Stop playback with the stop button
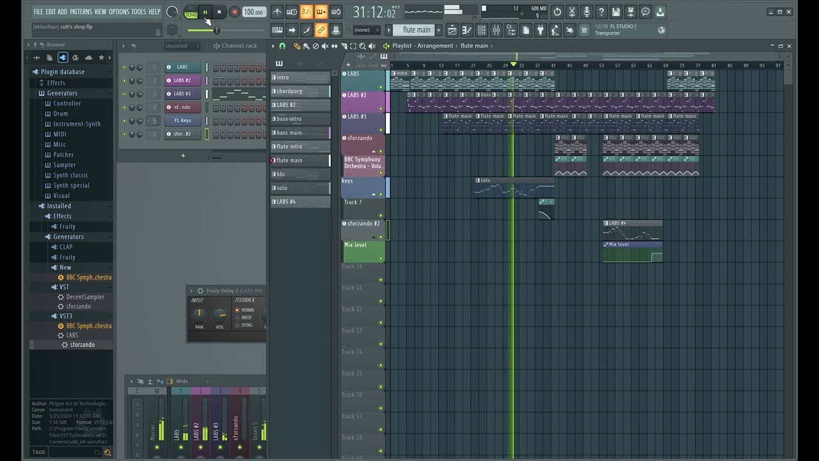The width and height of the screenshot is (819, 461). pyautogui.click(x=219, y=12)
